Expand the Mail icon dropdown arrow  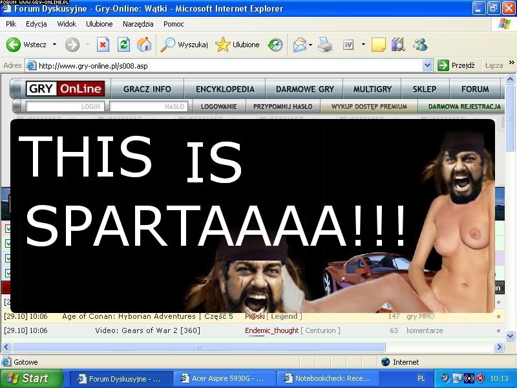click(x=311, y=45)
